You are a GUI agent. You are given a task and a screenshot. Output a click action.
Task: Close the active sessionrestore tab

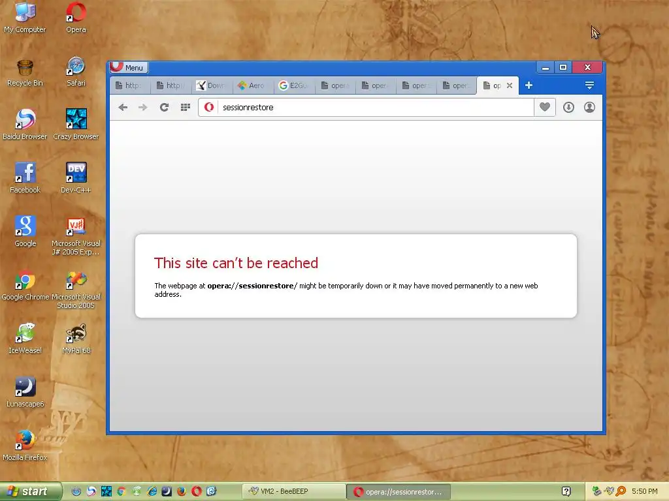510,85
